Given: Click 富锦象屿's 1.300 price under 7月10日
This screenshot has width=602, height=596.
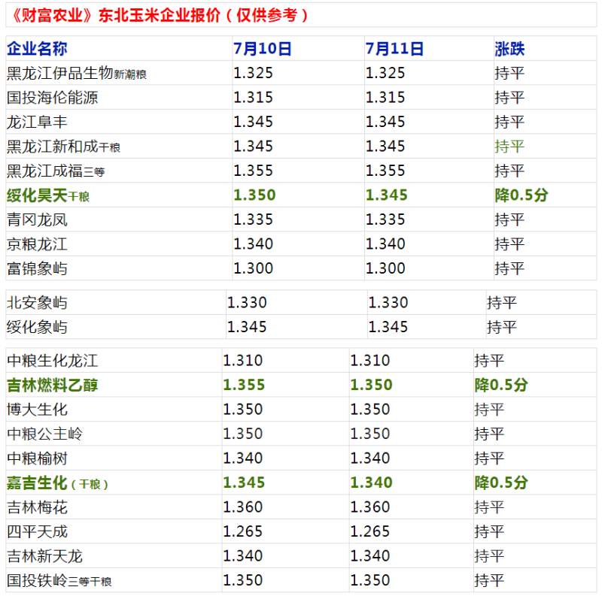Looking at the screenshot, I should click(x=253, y=268).
